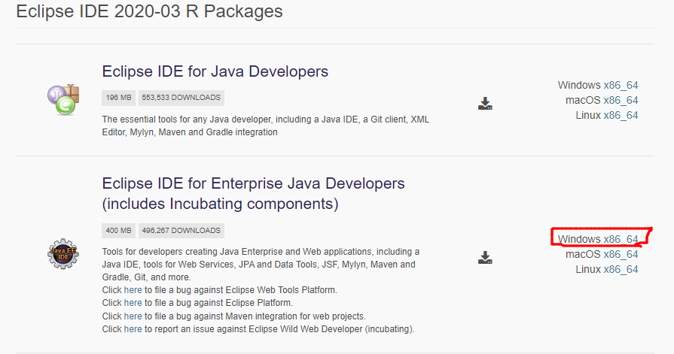Screen dimensions: 674x354
Task: Click the Java Developers package description text
Action: point(266,126)
